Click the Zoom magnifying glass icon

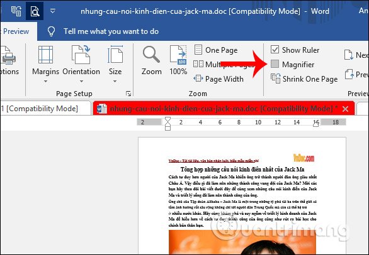(151, 55)
